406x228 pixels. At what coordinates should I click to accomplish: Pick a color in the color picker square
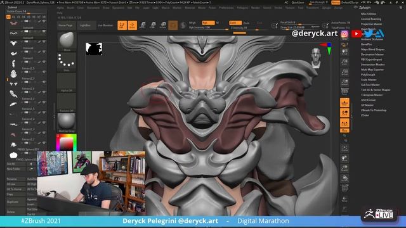pyautogui.click(x=66, y=144)
